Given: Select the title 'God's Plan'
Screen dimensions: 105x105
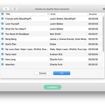Looking at the screenshot, I should (11, 44).
